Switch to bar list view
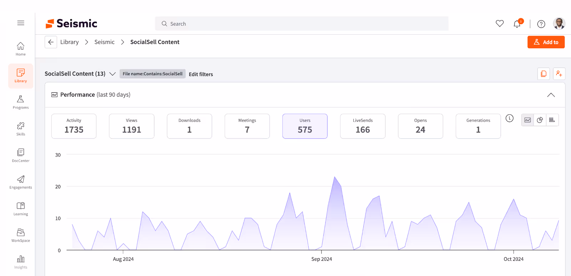This screenshot has width=571, height=276. 552,120
